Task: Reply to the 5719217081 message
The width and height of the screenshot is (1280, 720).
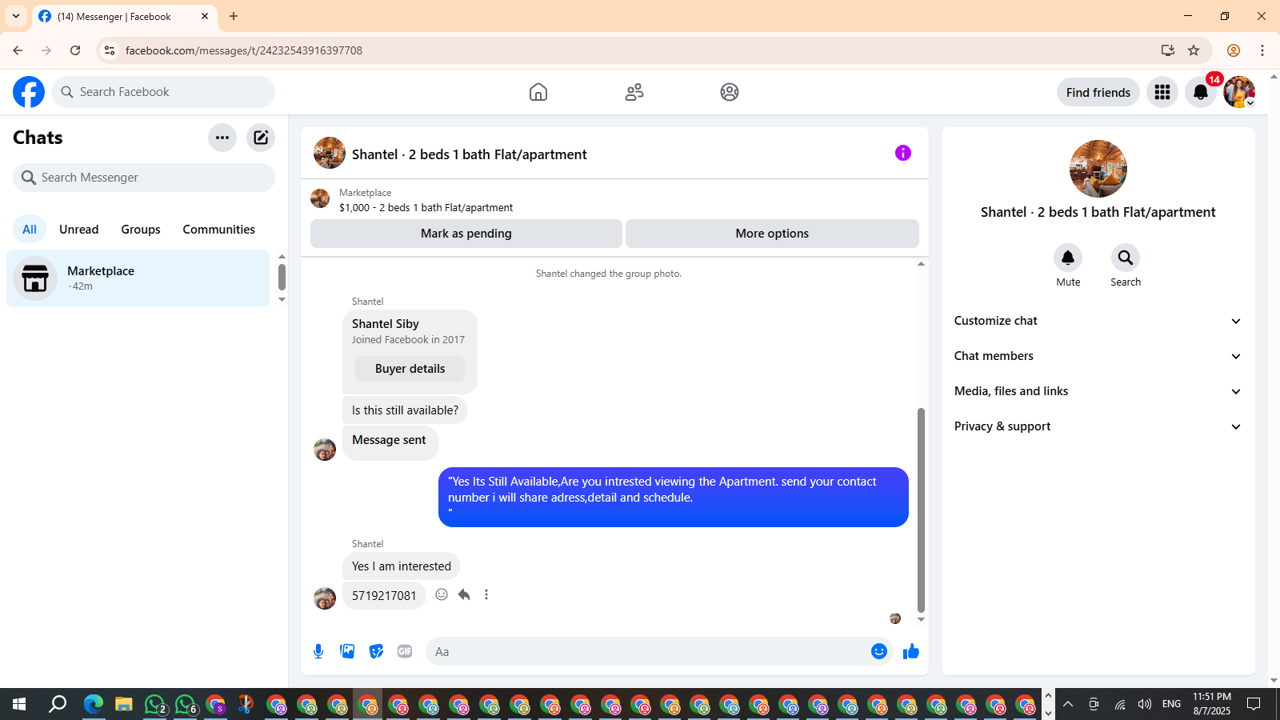Action: pyautogui.click(x=464, y=594)
